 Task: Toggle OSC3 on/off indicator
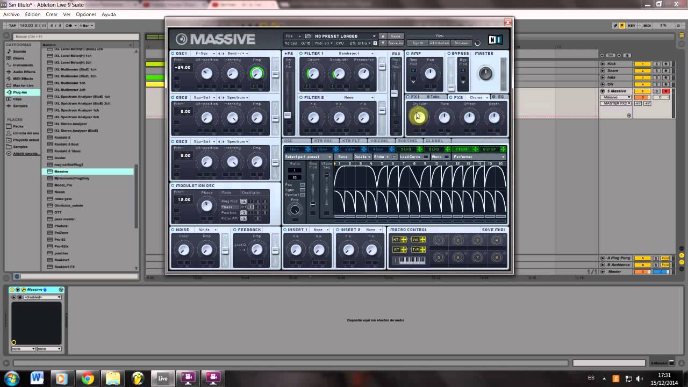(x=173, y=142)
